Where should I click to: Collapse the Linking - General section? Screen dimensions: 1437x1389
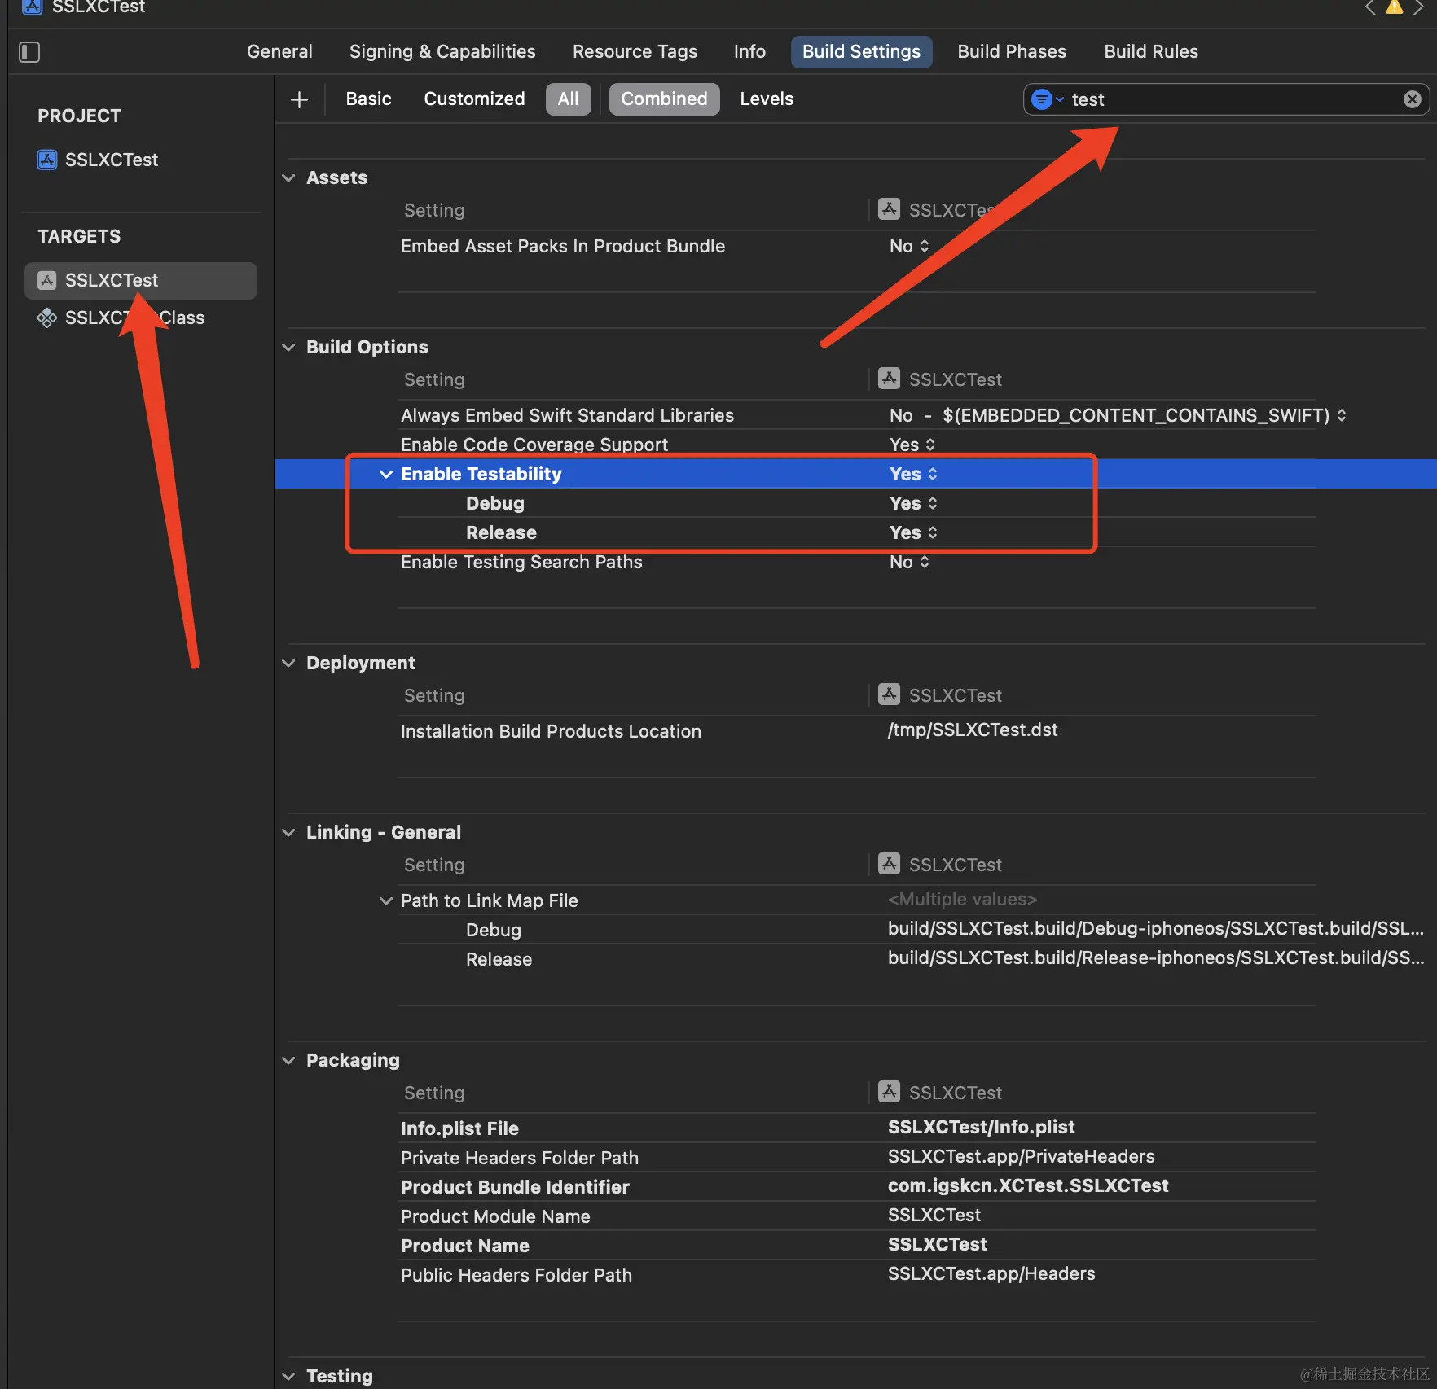point(288,833)
